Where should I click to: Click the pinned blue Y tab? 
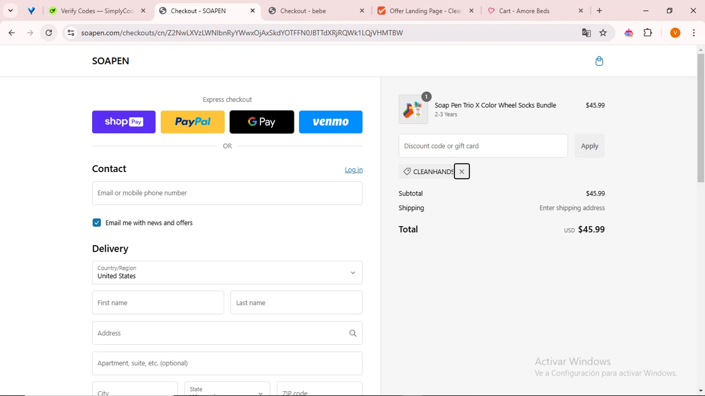point(31,11)
